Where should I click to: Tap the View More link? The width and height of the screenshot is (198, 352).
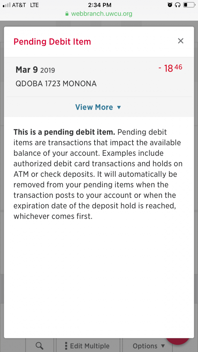point(94,107)
